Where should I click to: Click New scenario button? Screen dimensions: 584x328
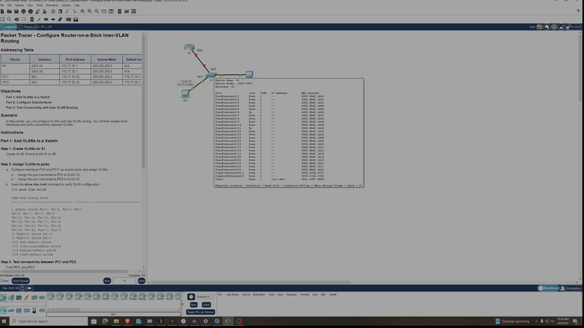point(193,305)
